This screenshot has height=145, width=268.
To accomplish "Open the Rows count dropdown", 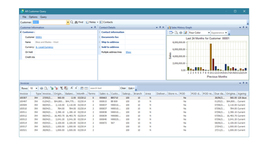I will pyautogui.click(x=36, y=88).
